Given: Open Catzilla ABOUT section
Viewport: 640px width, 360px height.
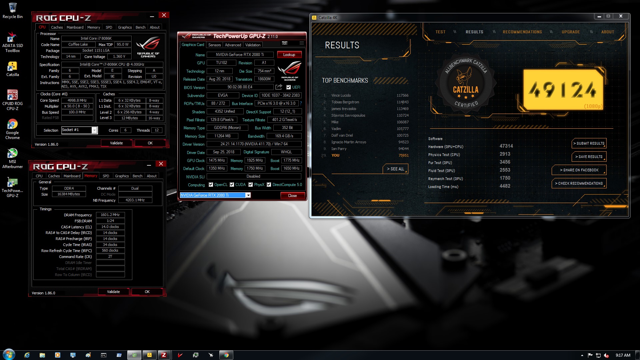Looking at the screenshot, I should (607, 32).
